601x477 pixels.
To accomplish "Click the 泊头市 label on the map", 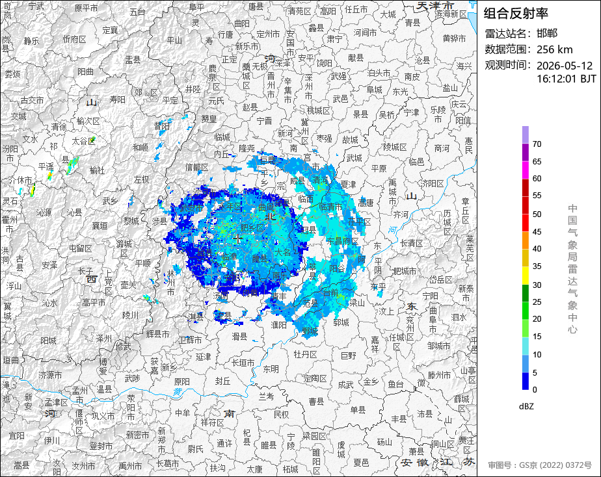I will click(379, 73).
